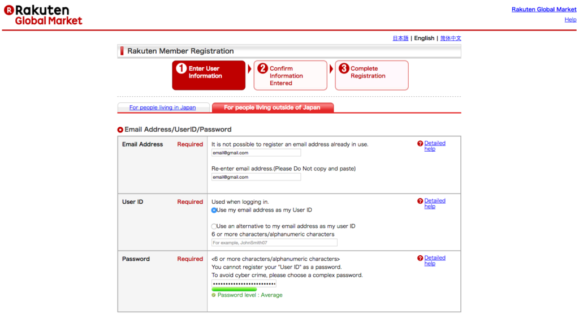
Task: Click the first email address input field
Action: tap(256, 153)
